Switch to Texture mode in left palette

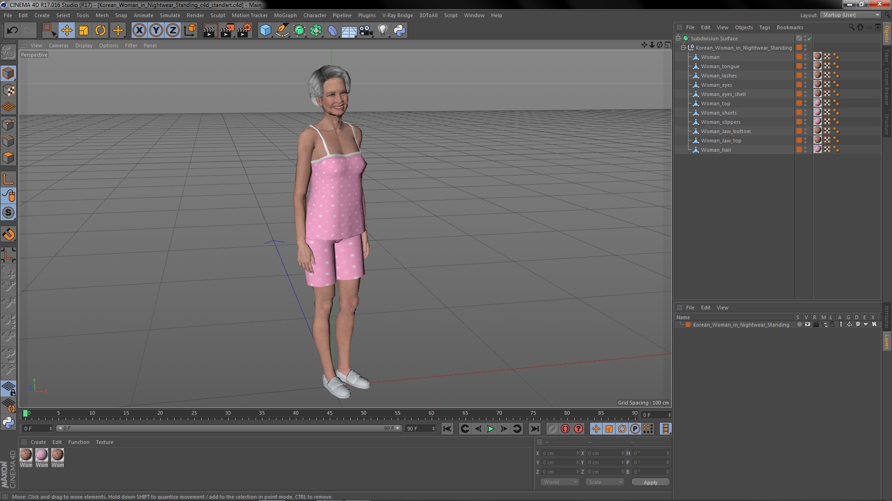click(8, 90)
